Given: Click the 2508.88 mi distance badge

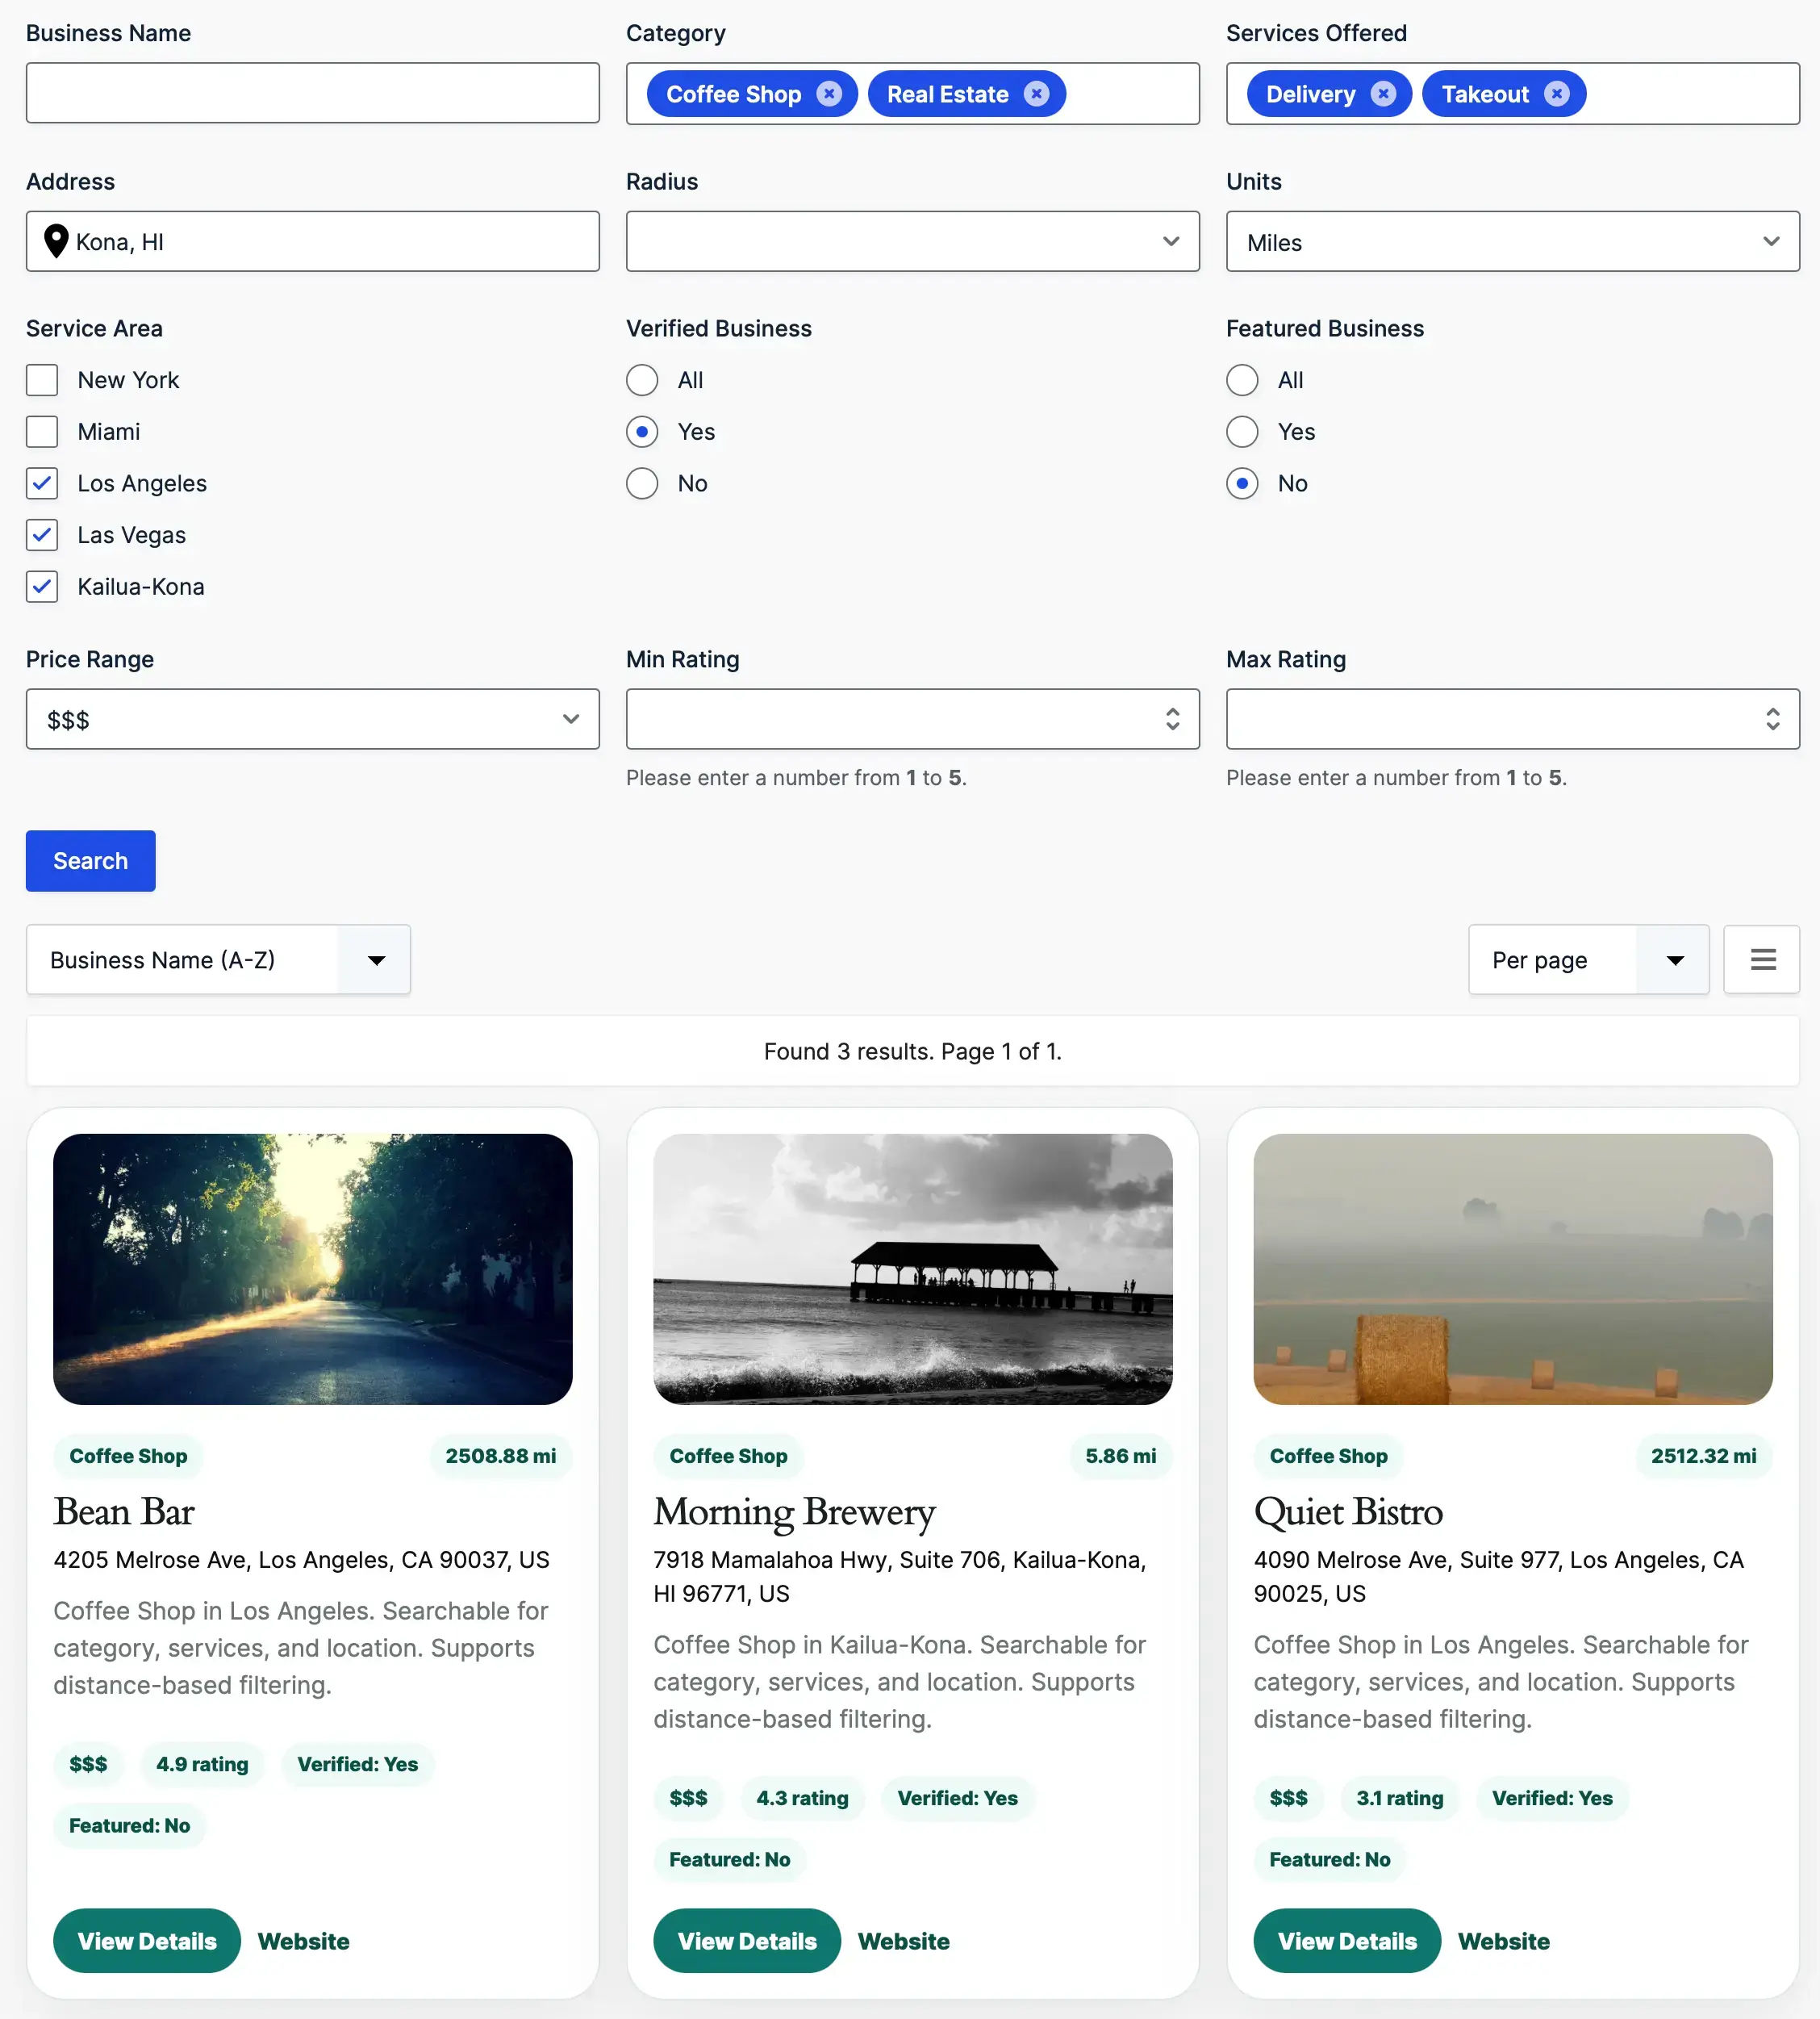Looking at the screenshot, I should click(500, 1456).
